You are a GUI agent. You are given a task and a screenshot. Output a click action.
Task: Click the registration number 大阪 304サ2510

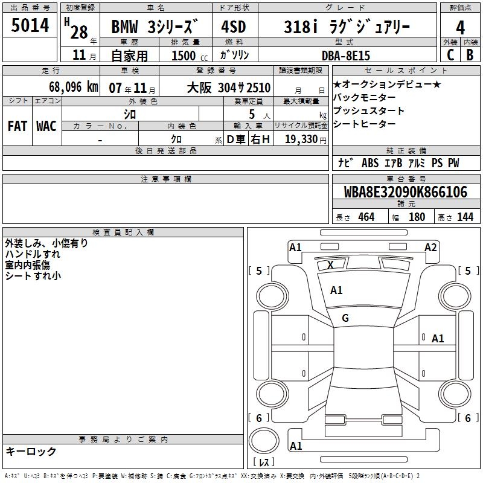point(229,88)
